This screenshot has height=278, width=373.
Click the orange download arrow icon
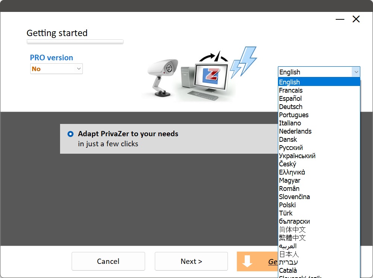pyautogui.click(x=247, y=261)
